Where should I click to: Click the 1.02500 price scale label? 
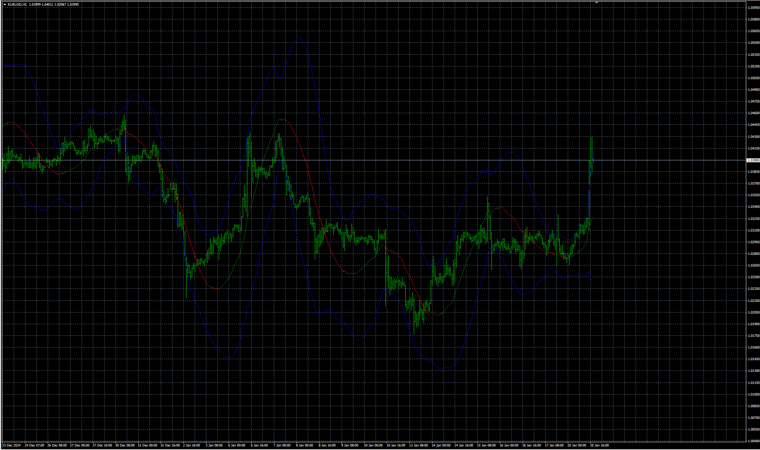pyautogui.click(x=754, y=277)
